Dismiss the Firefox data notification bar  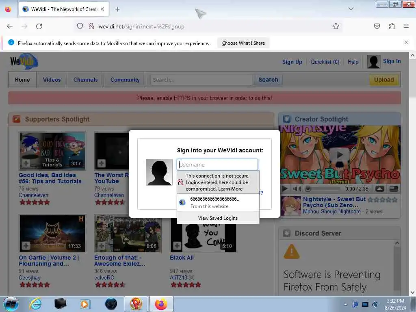point(406,42)
